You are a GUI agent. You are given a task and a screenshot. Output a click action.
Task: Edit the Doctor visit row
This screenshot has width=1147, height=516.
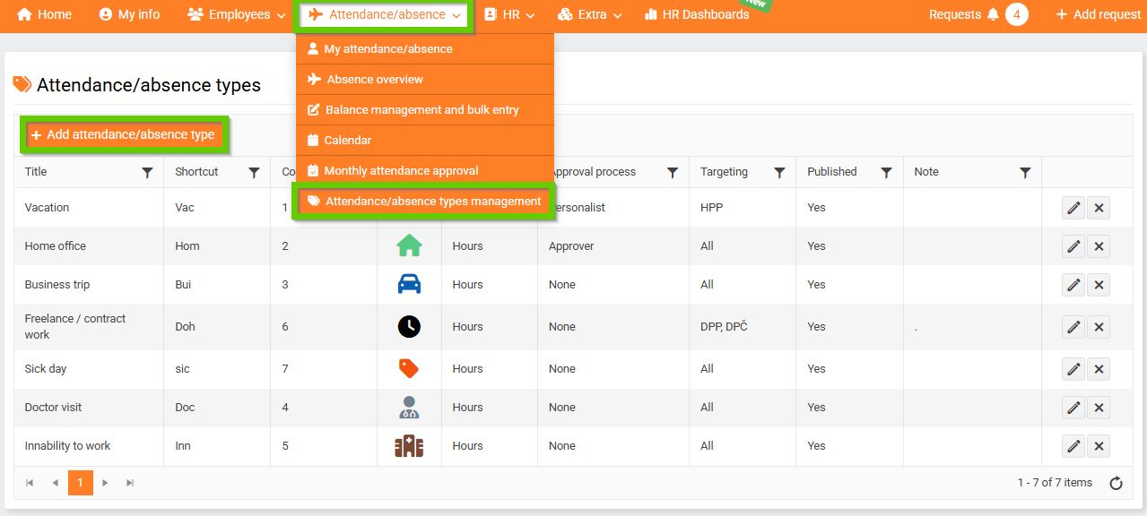(1073, 408)
